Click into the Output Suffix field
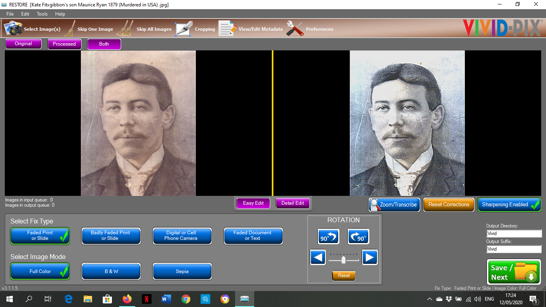Screen dimensions: 546x307 pos(514,249)
